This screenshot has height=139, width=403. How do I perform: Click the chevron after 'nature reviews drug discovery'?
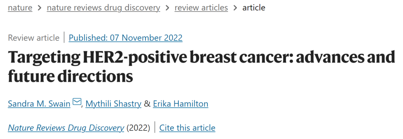pos(167,8)
